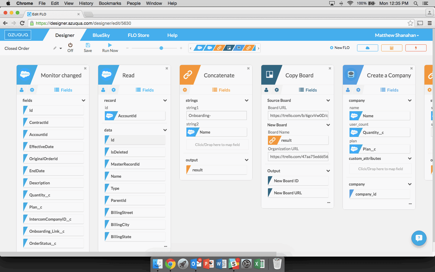Collapse the custom_attributes section
The image size is (435, 272).
coord(410,158)
